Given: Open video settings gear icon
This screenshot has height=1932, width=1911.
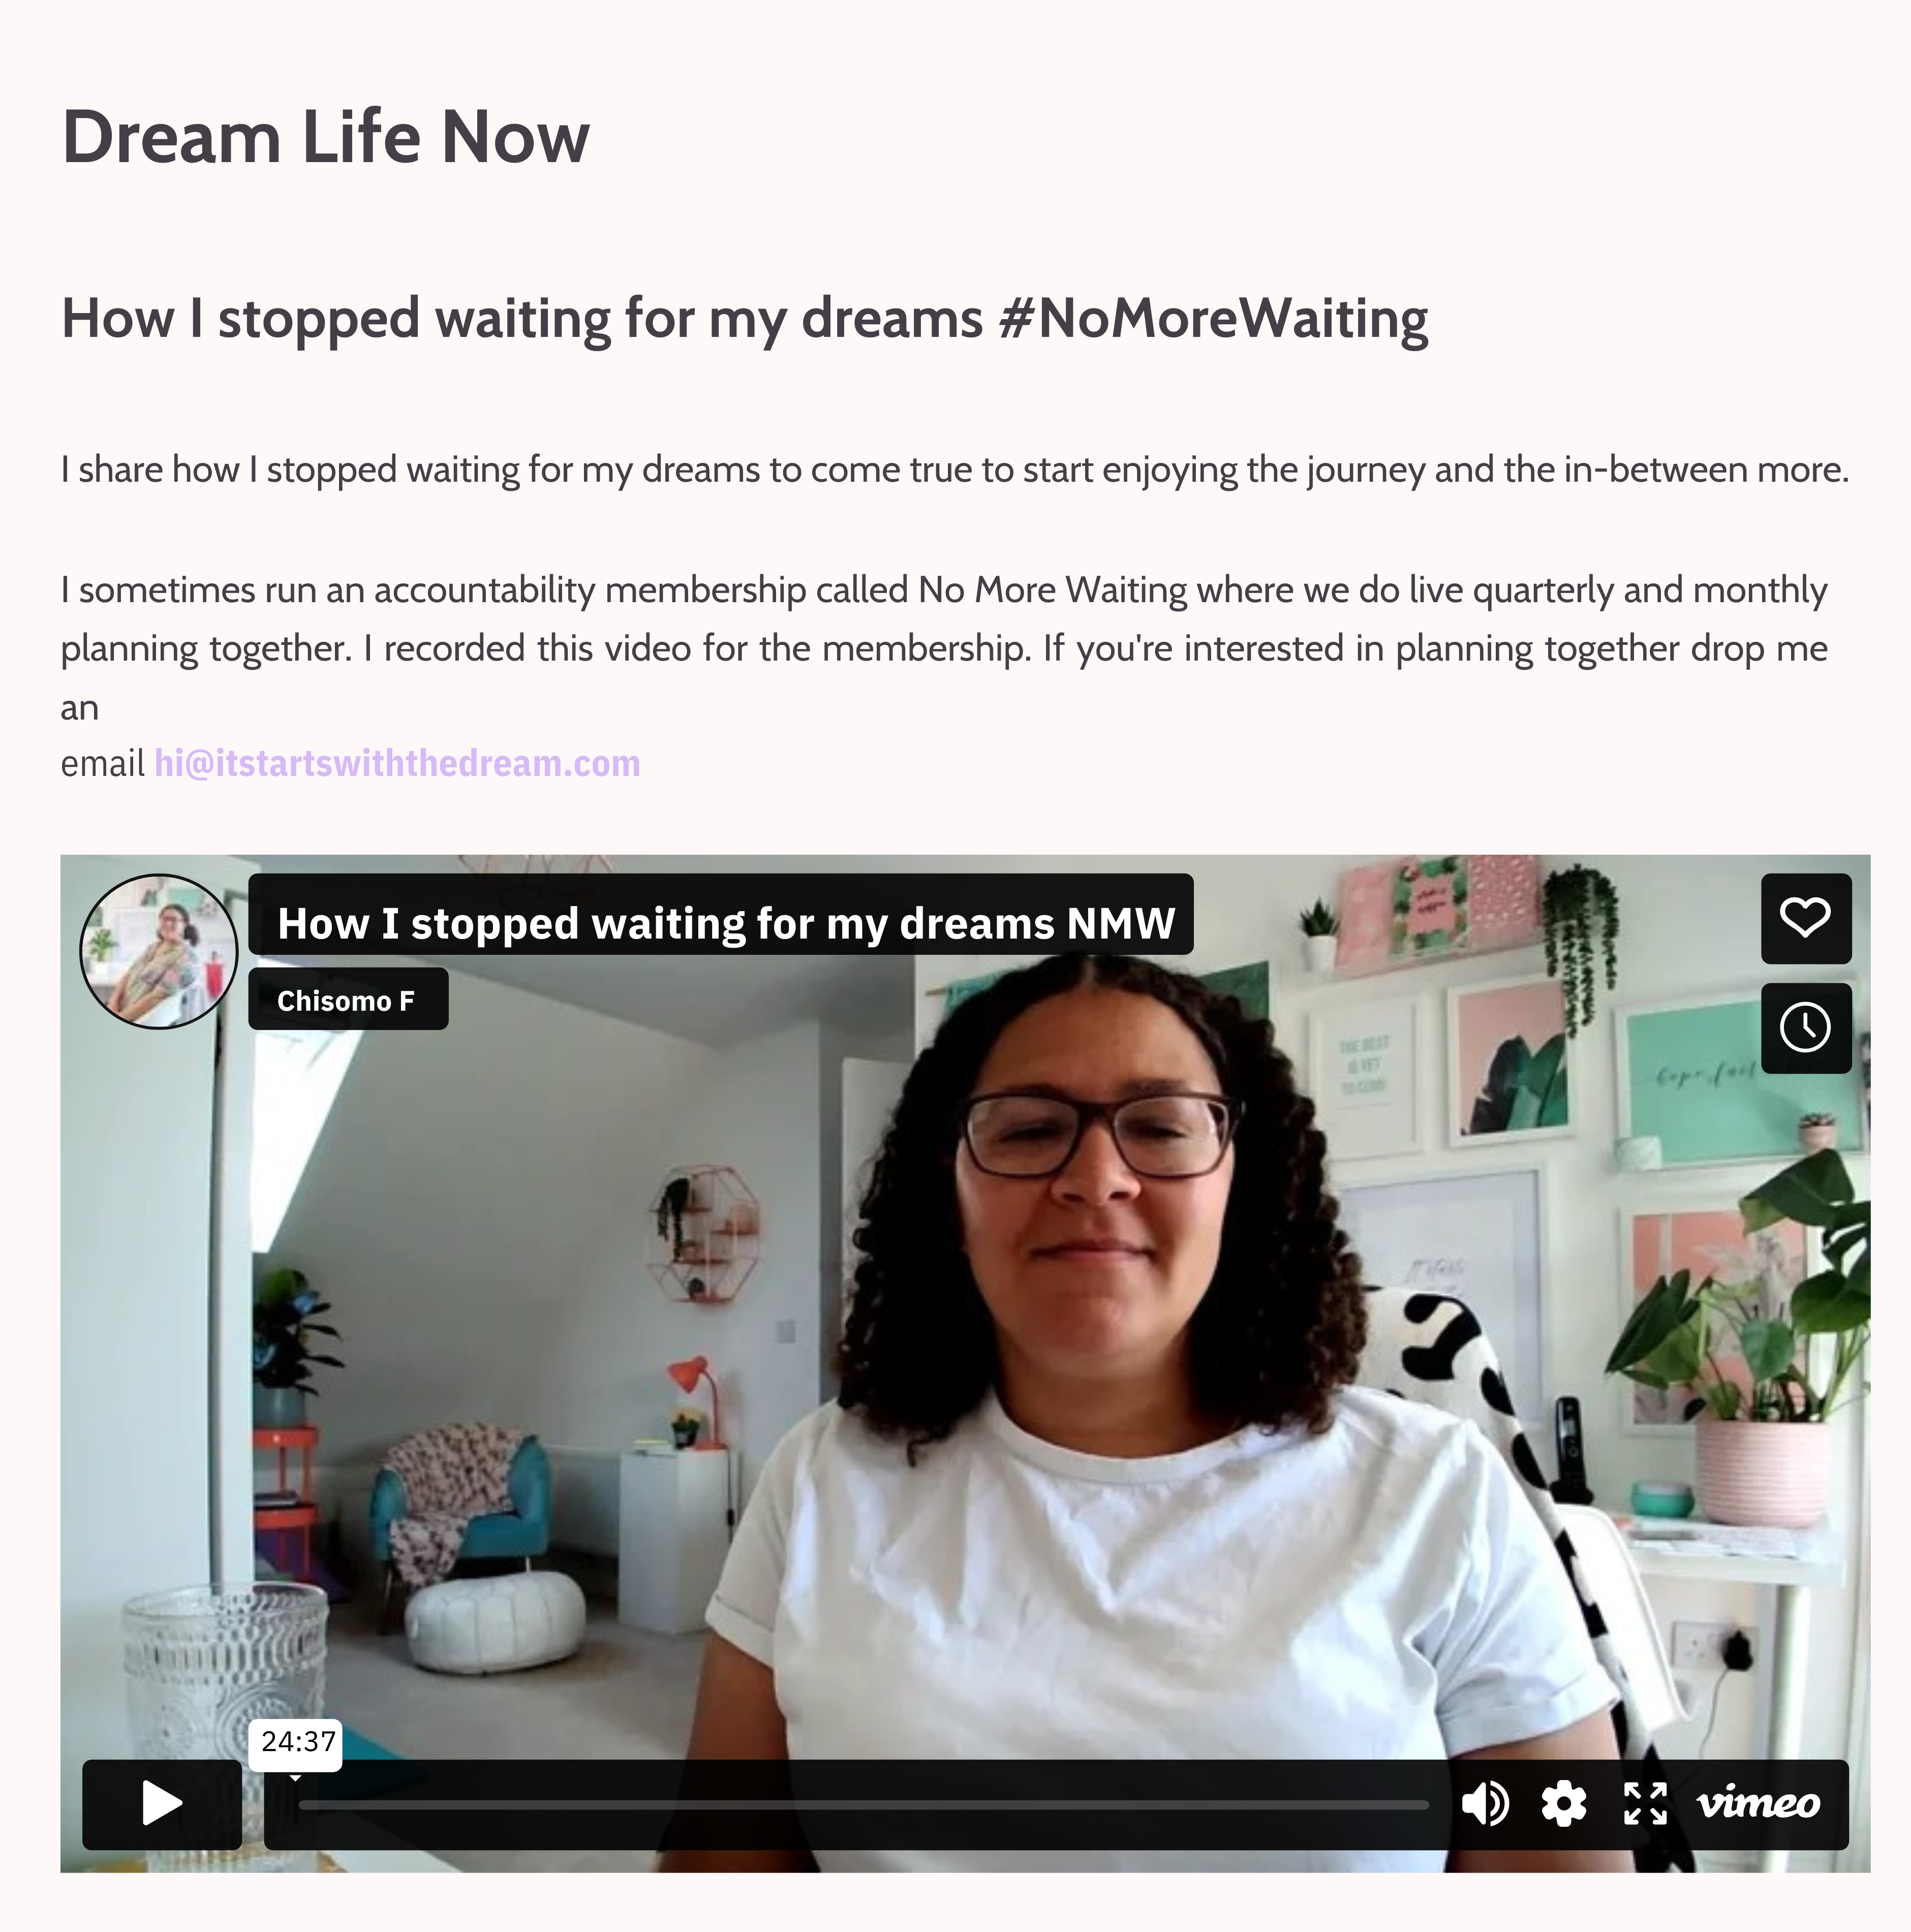Looking at the screenshot, I should click(x=1564, y=1804).
